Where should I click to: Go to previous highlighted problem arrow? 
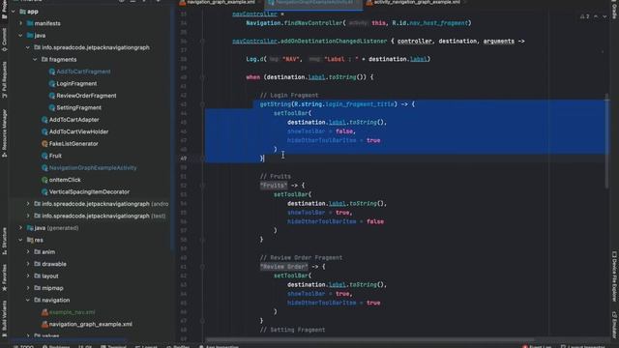[596, 16]
